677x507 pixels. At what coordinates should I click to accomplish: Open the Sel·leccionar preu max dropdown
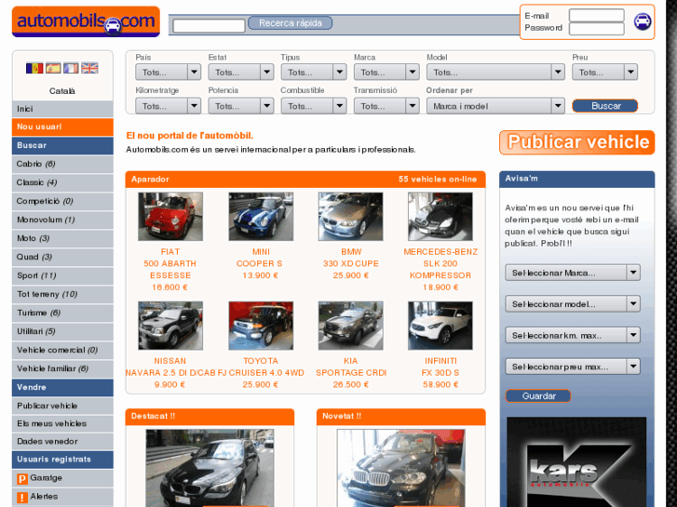pos(573,367)
